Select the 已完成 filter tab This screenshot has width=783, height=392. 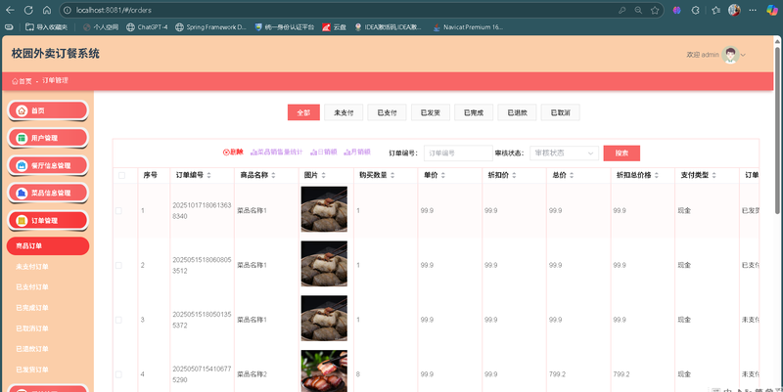tap(474, 112)
